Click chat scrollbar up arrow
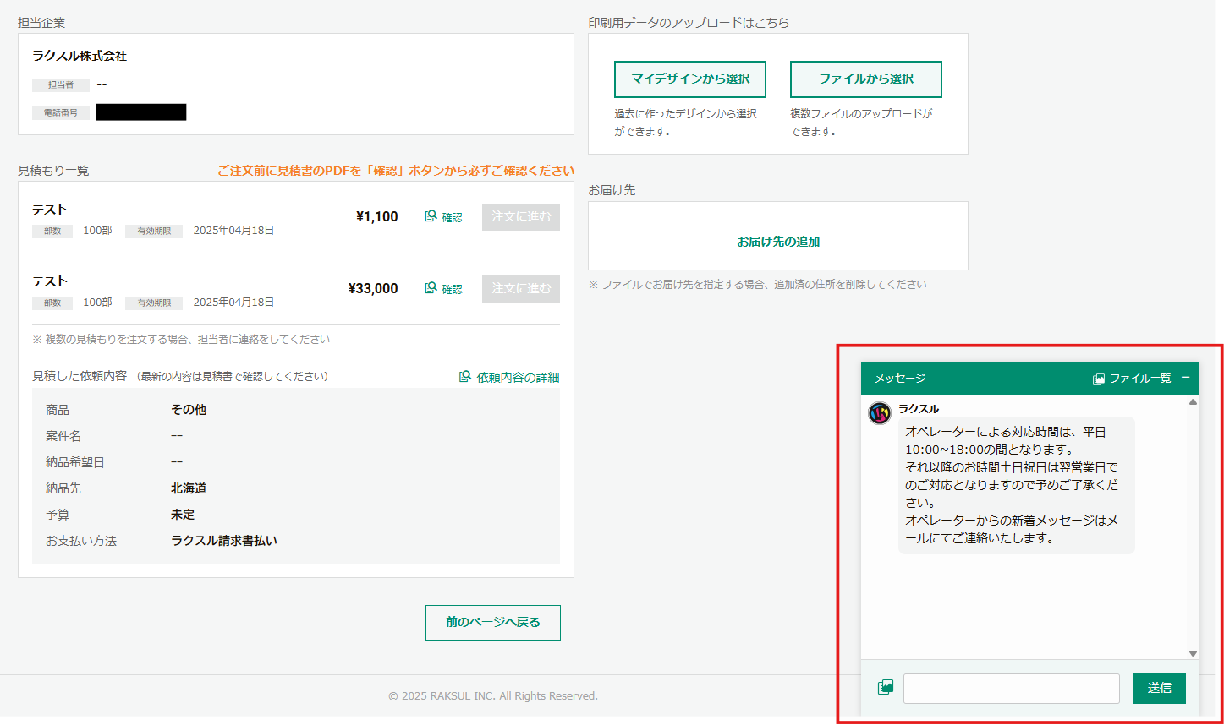This screenshot has height=725, width=1224. click(x=1193, y=402)
